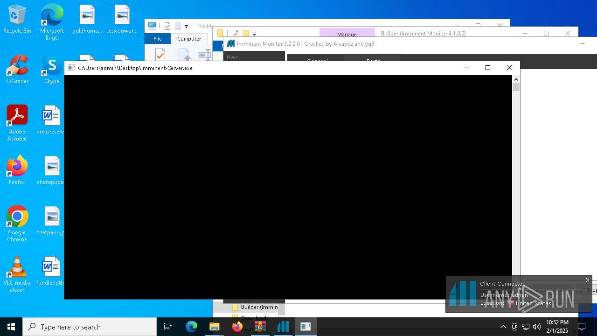
Task: Select the goldhuma image file on desktop
Action: point(87,20)
